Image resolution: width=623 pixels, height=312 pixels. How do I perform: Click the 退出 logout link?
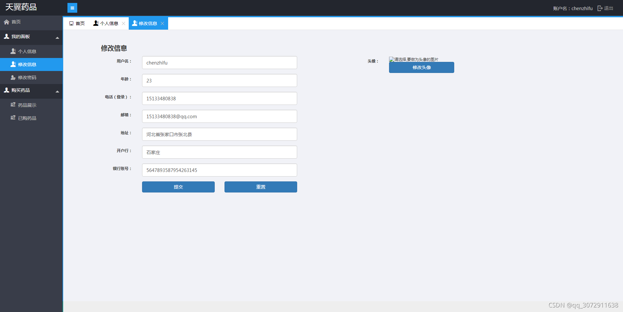(608, 8)
